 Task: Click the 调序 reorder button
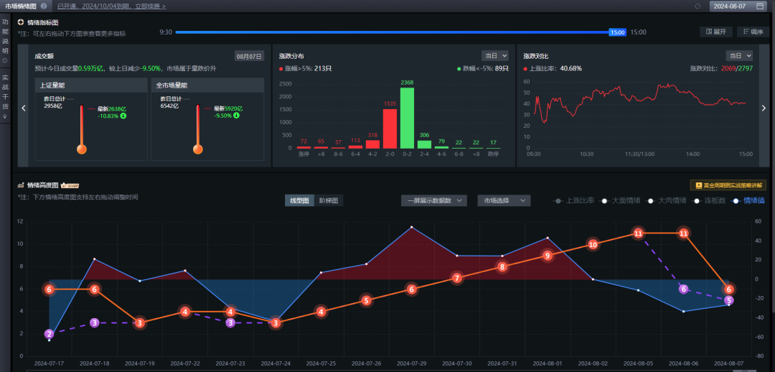pos(753,32)
